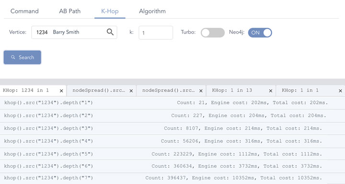Click the 'Count: 56206' result text

[180, 141]
